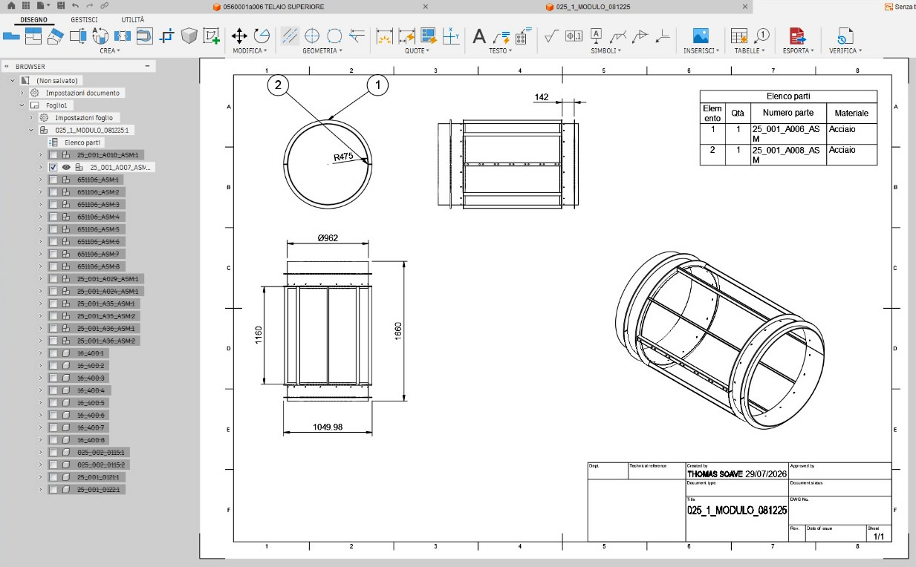Open the Table tool in Tabelle

click(x=738, y=36)
